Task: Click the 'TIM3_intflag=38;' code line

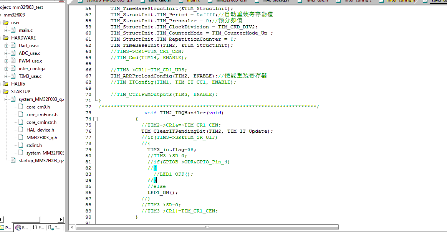Action: click(x=172, y=150)
